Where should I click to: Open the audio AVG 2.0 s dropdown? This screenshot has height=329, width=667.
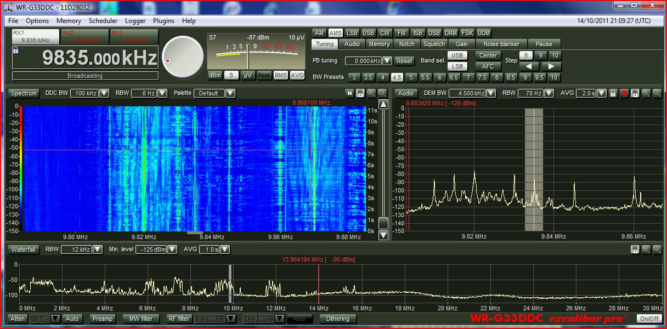602,93
